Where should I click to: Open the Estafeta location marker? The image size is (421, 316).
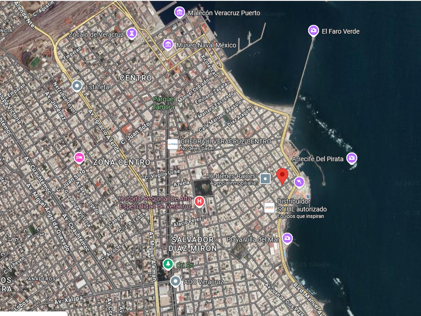(x=77, y=86)
